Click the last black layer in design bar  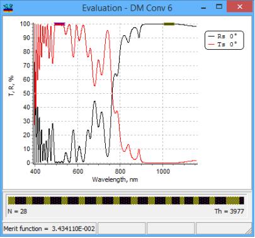coord(242,201)
